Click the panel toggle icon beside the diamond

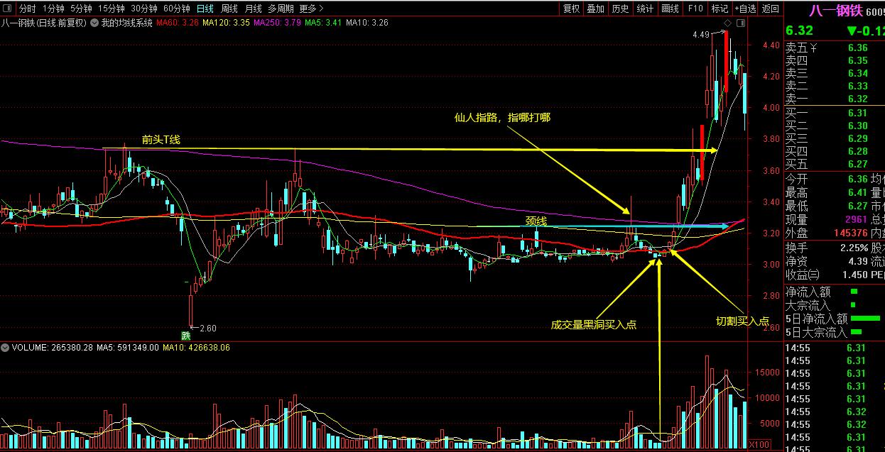click(742, 23)
